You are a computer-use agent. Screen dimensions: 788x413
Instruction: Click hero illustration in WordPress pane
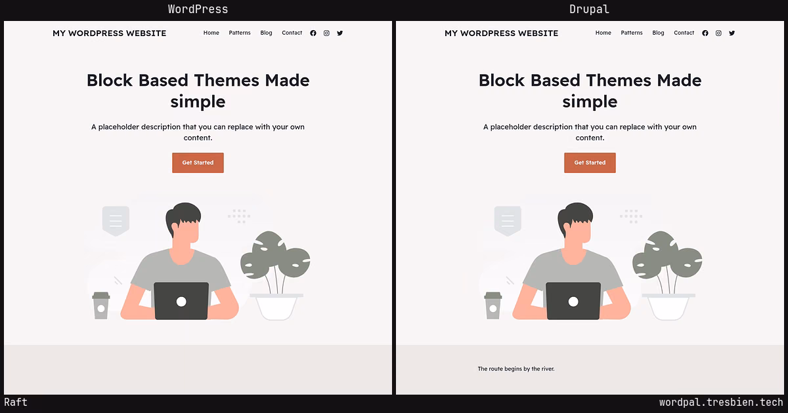click(x=198, y=256)
